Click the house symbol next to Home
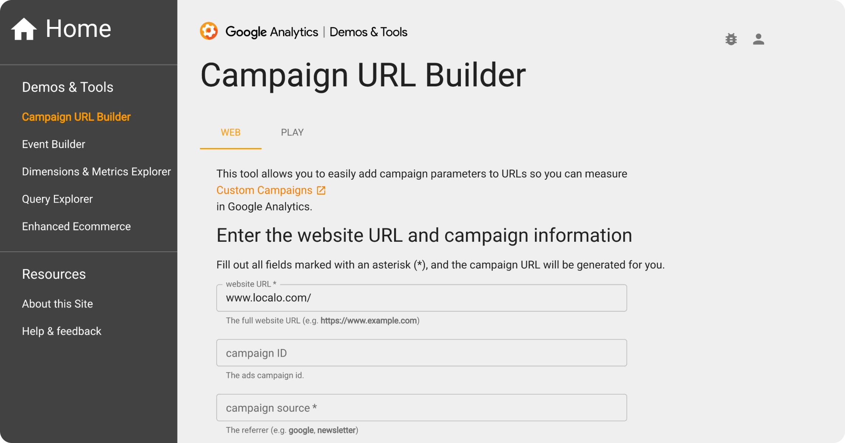The image size is (845, 443). click(x=24, y=28)
